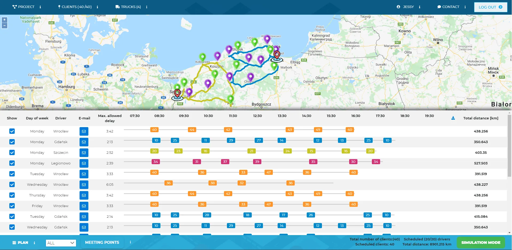This screenshot has height=250, width=512.
Task: Click the Meeting Points button
Action: (x=102, y=243)
